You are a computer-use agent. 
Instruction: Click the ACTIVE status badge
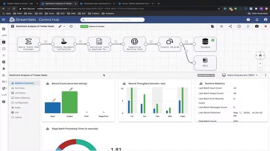[84, 26]
